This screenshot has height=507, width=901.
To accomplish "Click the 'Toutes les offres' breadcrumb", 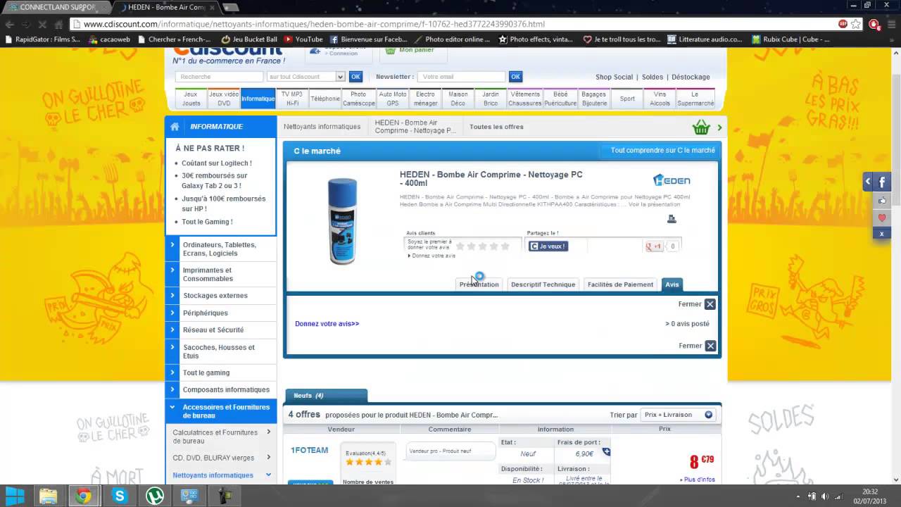I will point(496,127).
